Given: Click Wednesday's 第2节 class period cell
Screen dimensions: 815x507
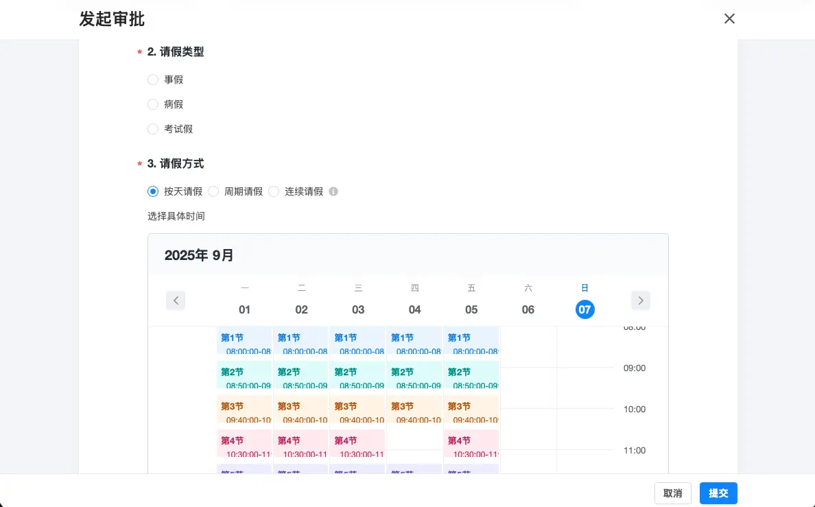Looking at the screenshot, I should [358, 378].
